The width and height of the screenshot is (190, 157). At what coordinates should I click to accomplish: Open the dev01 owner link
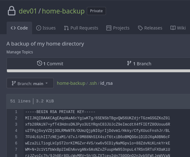click(x=27, y=11)
